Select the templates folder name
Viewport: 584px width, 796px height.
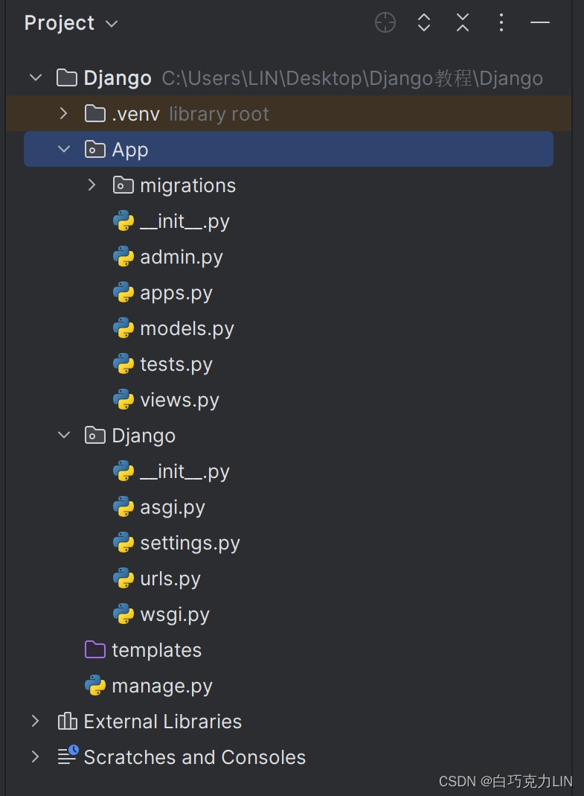click(156, 650)
